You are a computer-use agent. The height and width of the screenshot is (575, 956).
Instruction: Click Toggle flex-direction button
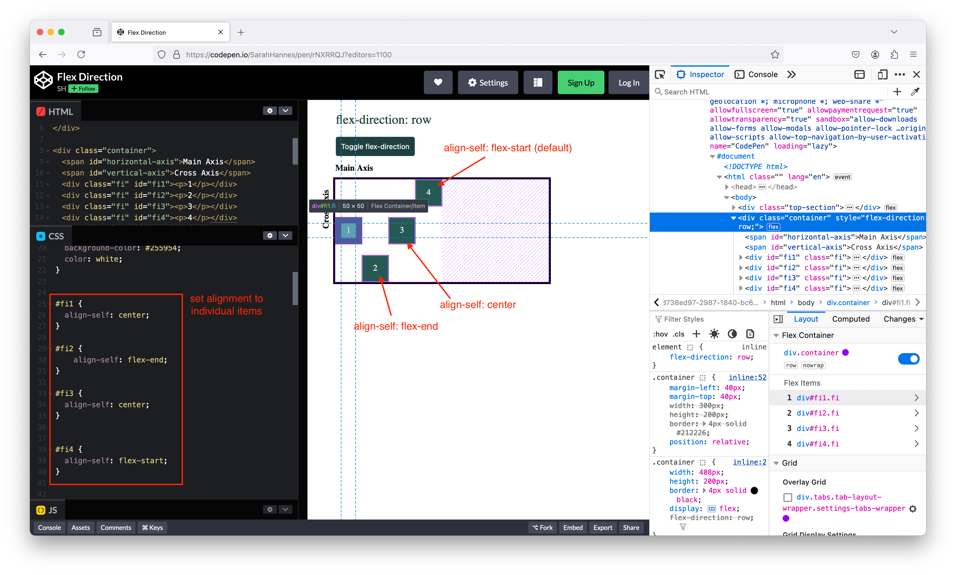[x=375, y=146]
